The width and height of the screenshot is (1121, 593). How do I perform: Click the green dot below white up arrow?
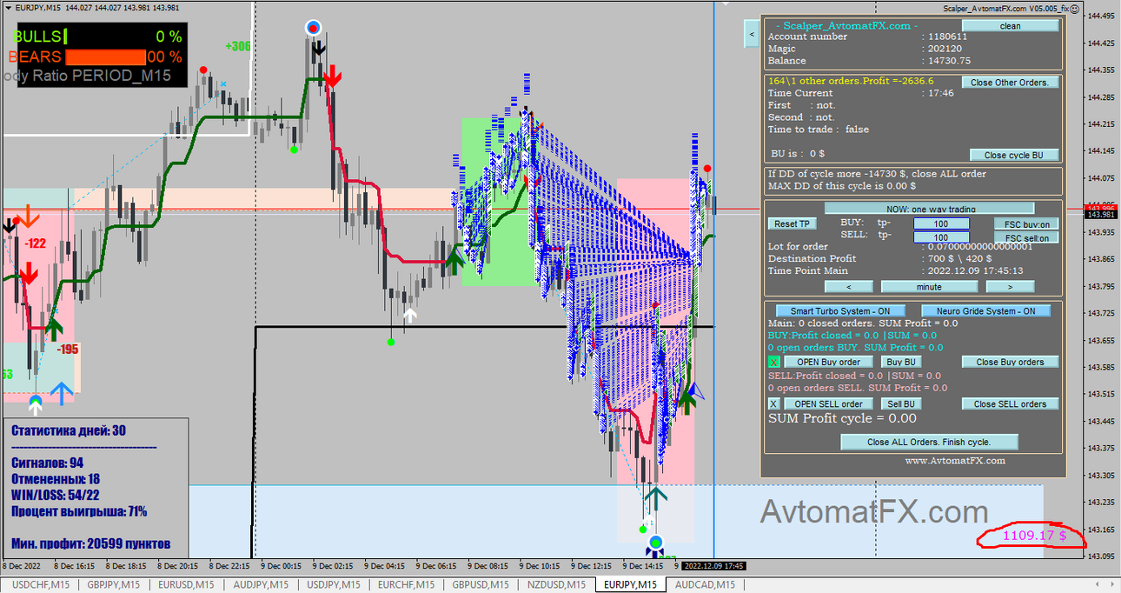pos(390,342)
